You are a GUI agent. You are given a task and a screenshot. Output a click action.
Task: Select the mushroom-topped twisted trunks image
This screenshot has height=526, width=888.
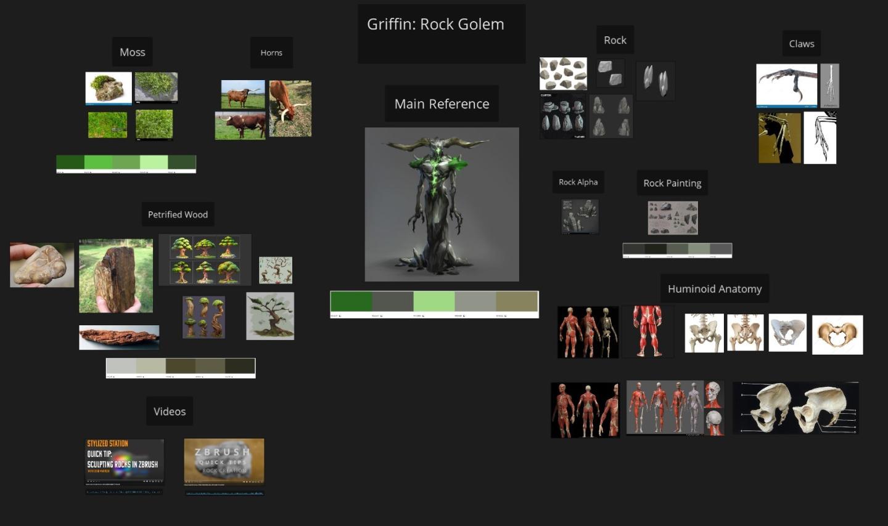point(203,317)
